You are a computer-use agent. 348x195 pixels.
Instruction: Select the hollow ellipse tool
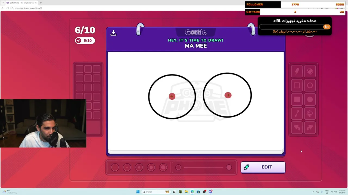(310, 86)
